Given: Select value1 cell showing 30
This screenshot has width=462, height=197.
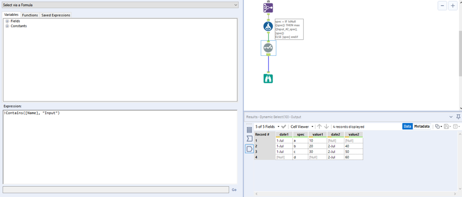Looking at the screenshot, I should (318, 151).
